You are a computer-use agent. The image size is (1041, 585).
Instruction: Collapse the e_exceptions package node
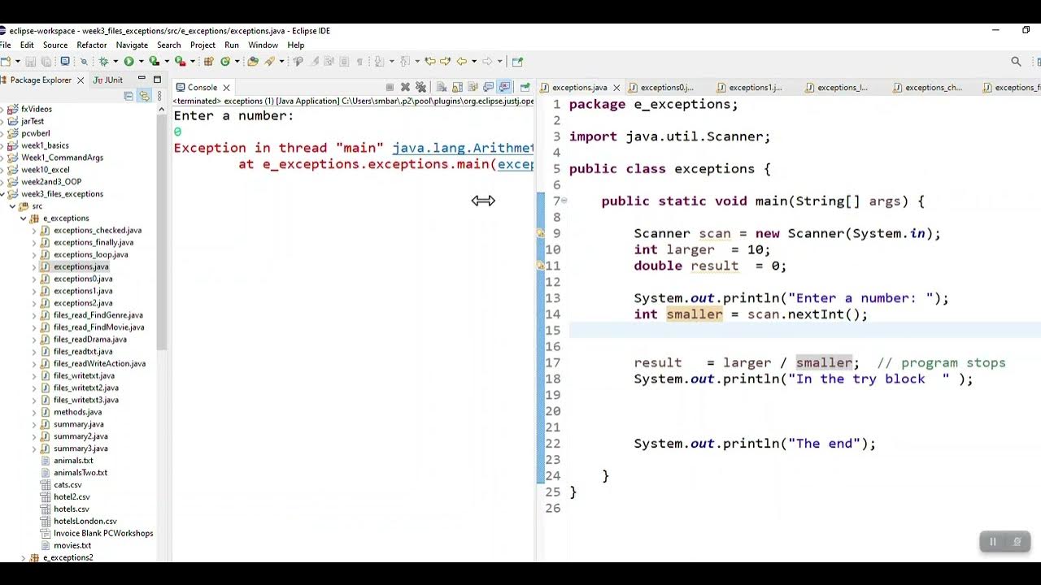pyautogui.click(x=24, y=219)
